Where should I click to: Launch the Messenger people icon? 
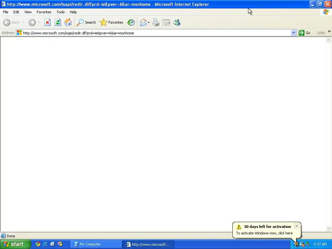tap(177, 22)
